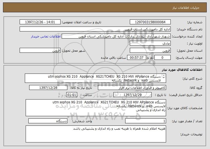Screen dimensions: 210x149
Task: Select the remaining time field 00:57:37
Action: [x=136, y=58]
